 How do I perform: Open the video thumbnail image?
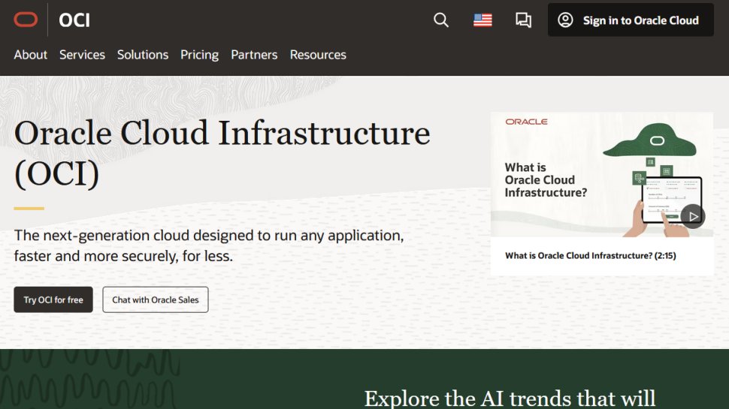[x=601, y=175]
